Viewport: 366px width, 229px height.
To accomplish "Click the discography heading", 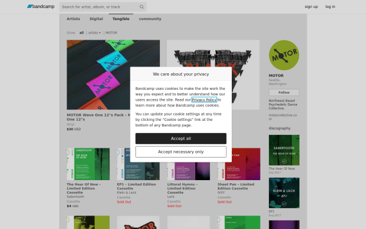I will click(x=279, y=128).
